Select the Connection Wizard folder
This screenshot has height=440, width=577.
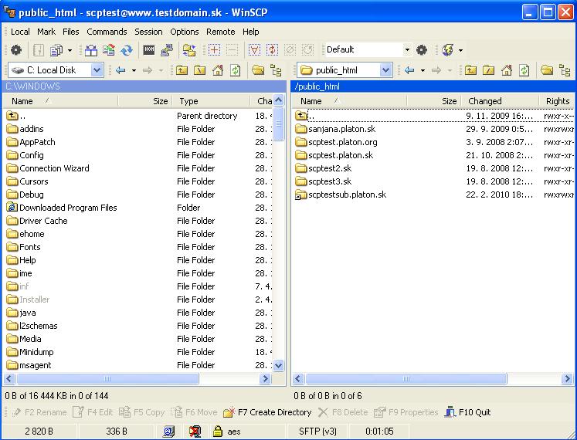coord(48,168)
